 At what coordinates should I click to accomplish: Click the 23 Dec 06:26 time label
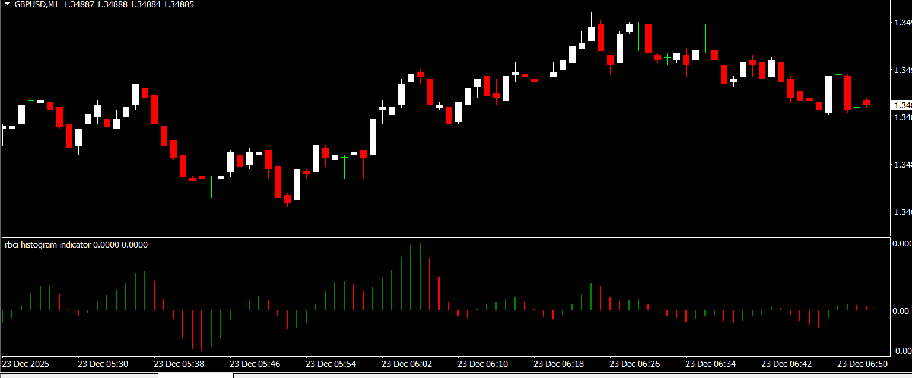[635, 363]
